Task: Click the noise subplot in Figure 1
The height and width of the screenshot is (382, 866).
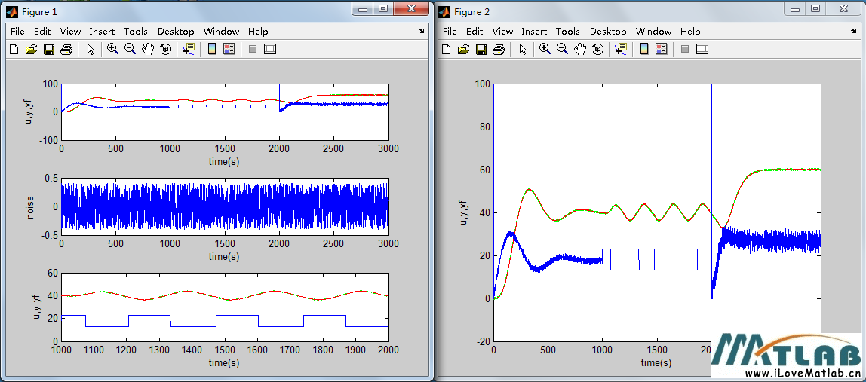Action: [x=225, y=206]
